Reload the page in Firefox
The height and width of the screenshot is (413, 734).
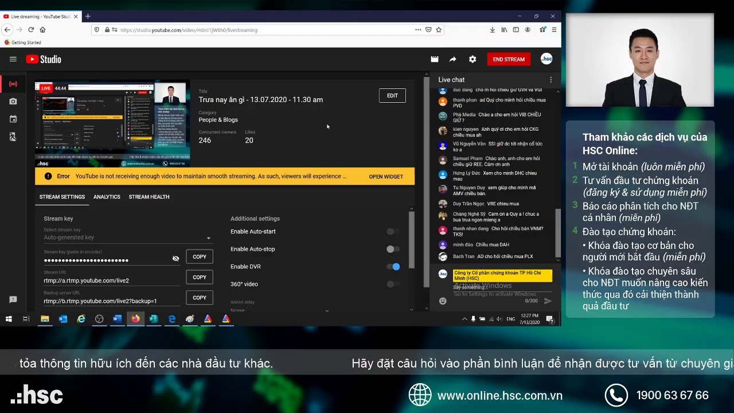click(31, 30)
